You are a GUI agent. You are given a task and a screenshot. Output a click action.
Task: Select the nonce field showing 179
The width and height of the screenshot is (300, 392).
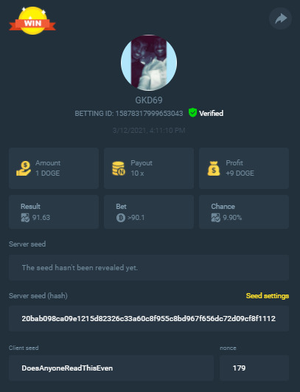(254, 368)
